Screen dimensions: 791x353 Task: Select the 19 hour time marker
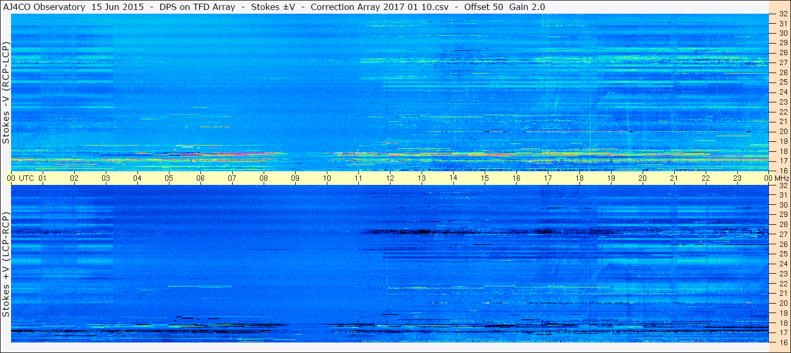611,178
